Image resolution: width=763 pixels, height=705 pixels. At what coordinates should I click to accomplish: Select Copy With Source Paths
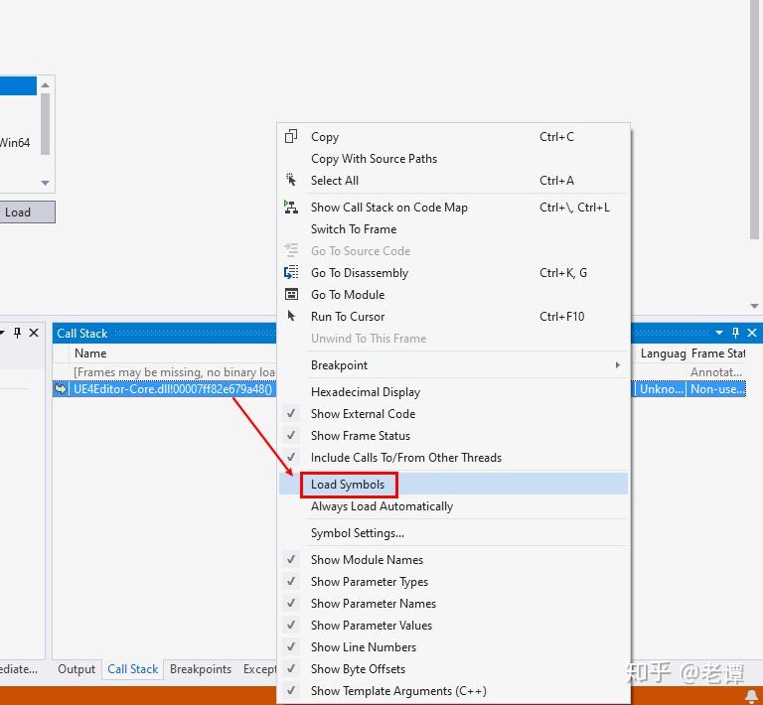(x=453, y=159)
